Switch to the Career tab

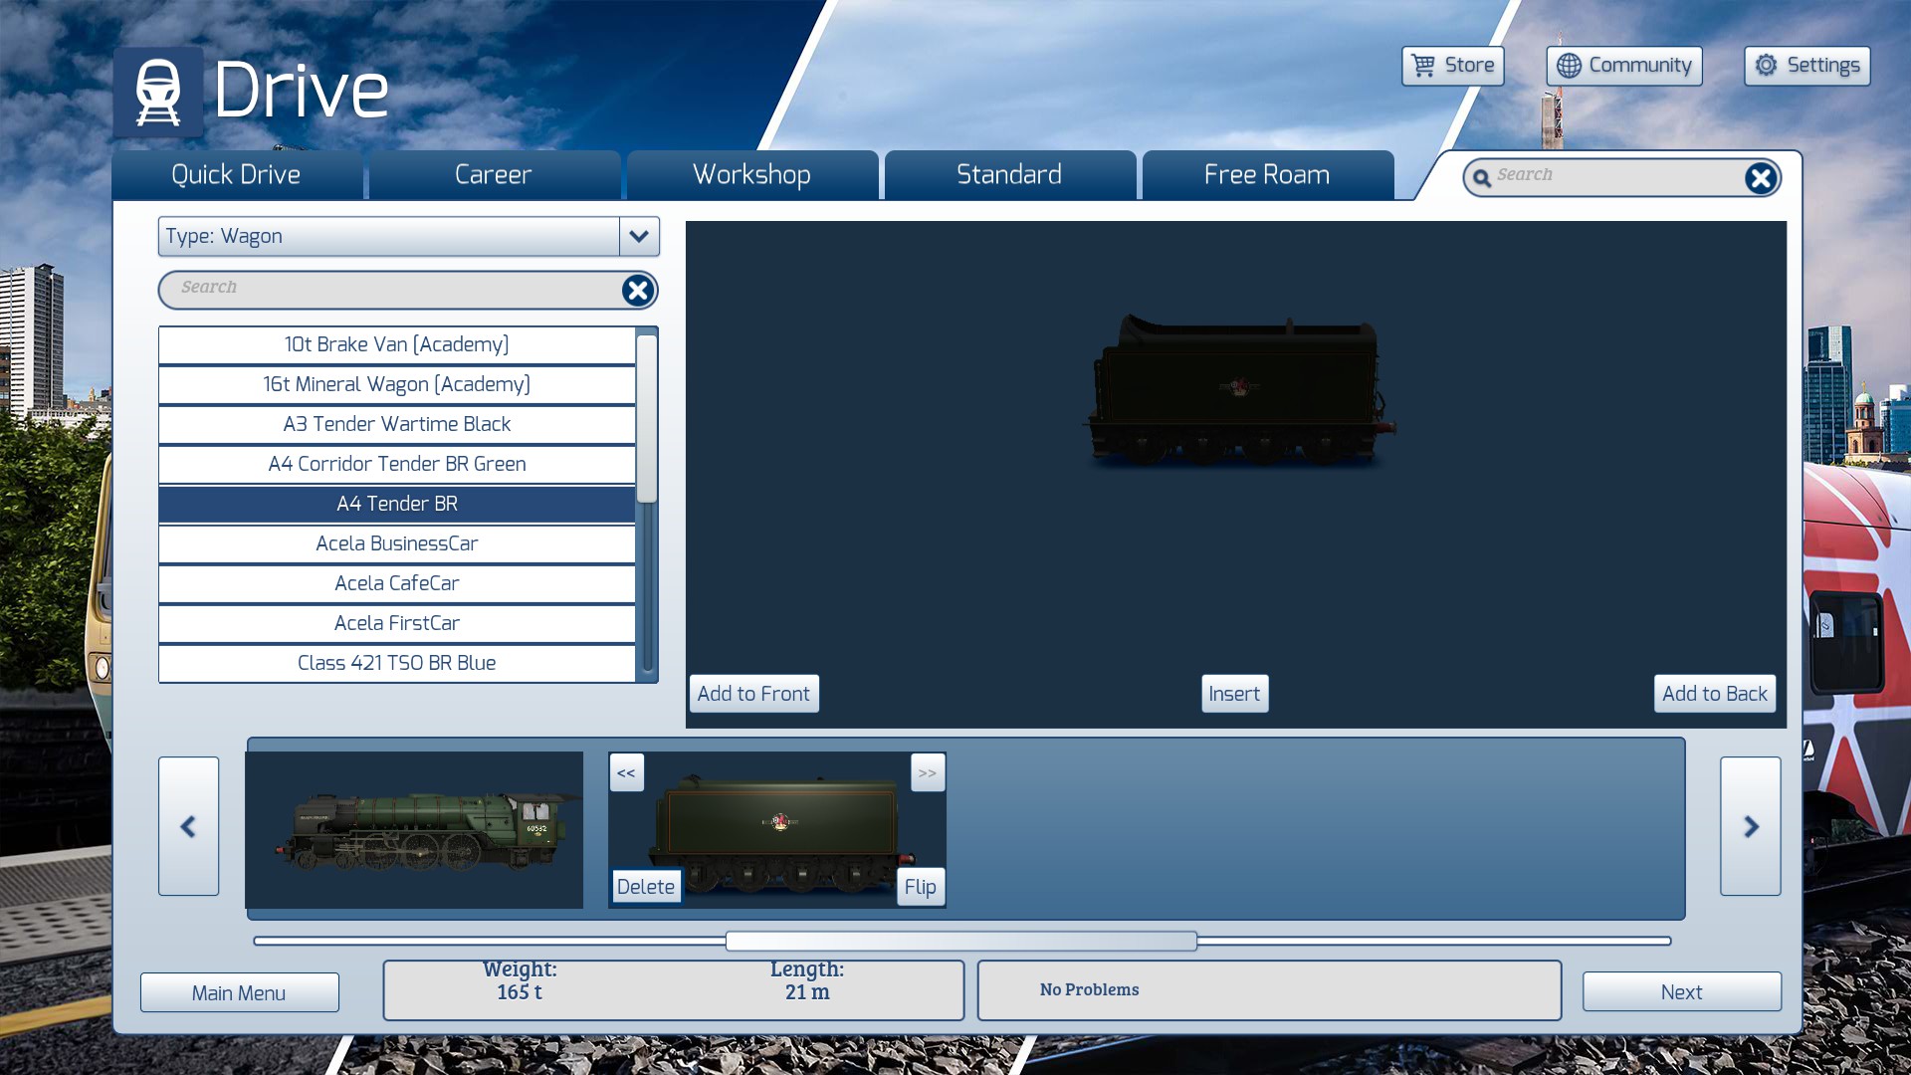[494, 175]
